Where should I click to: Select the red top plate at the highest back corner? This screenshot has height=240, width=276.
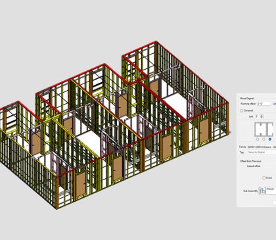tap(156, 42)
